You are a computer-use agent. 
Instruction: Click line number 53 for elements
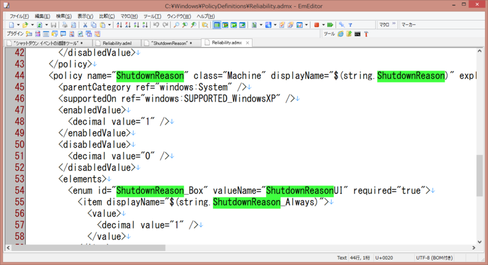click(x=20, y=179)
